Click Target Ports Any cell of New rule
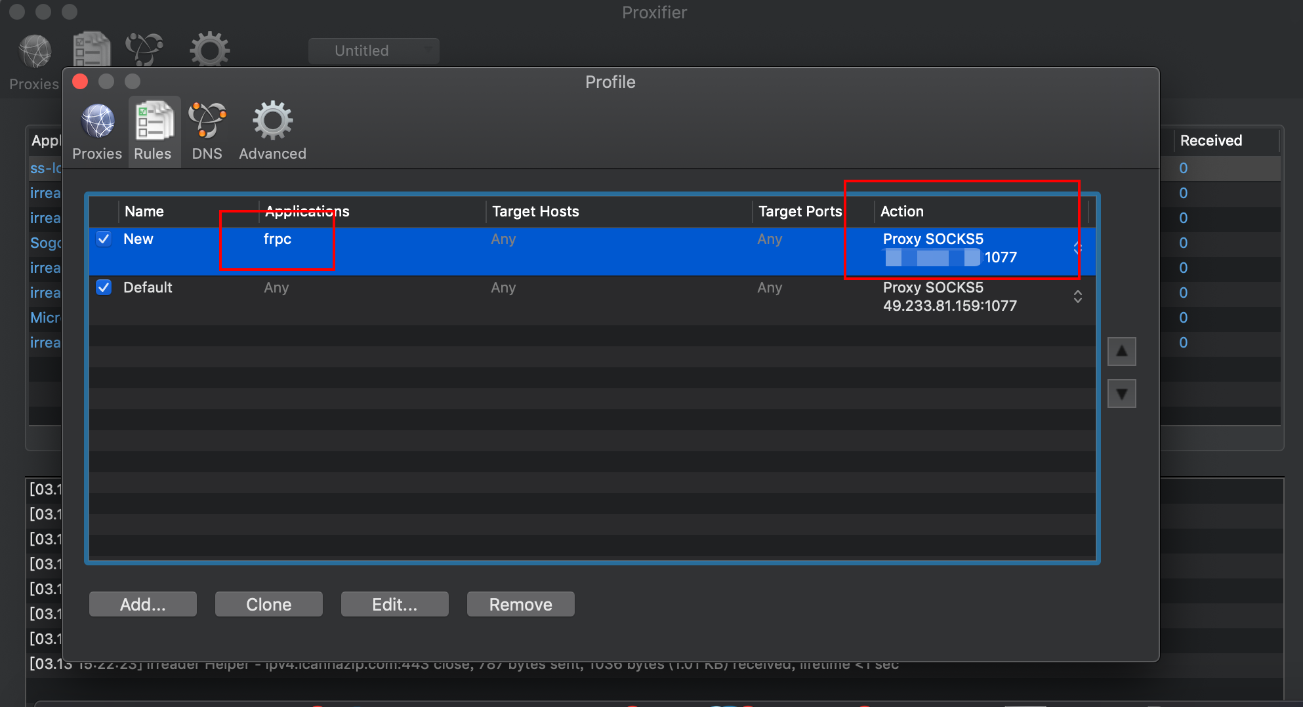 point(770,239)
